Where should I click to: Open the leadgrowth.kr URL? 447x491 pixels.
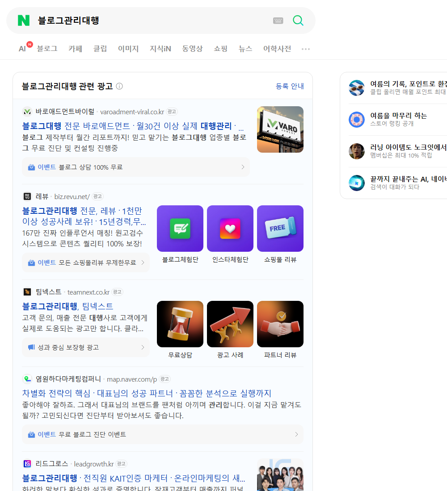[x=94, y=464]
